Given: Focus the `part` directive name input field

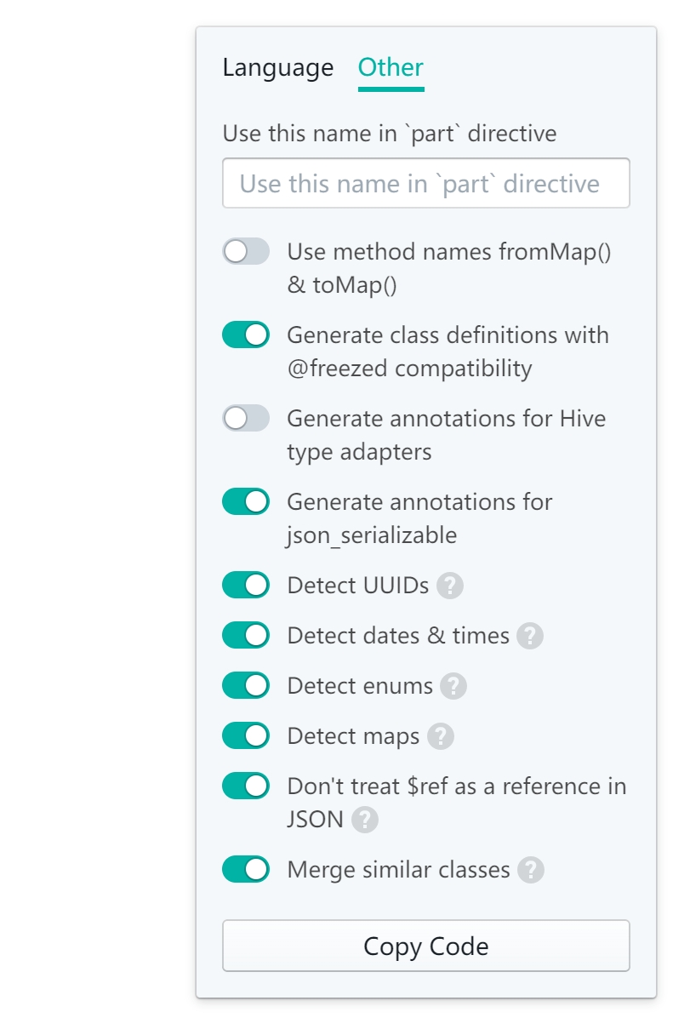Looking at the screenshot, I should pos(426,183).
